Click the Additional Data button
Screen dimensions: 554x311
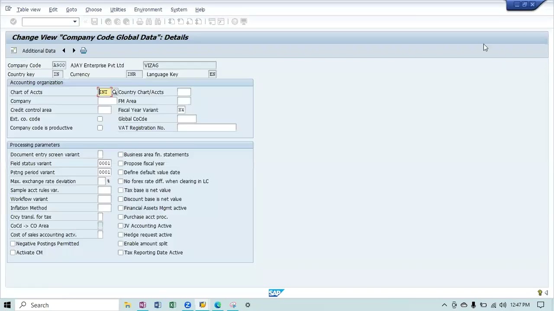pos(39,51)
